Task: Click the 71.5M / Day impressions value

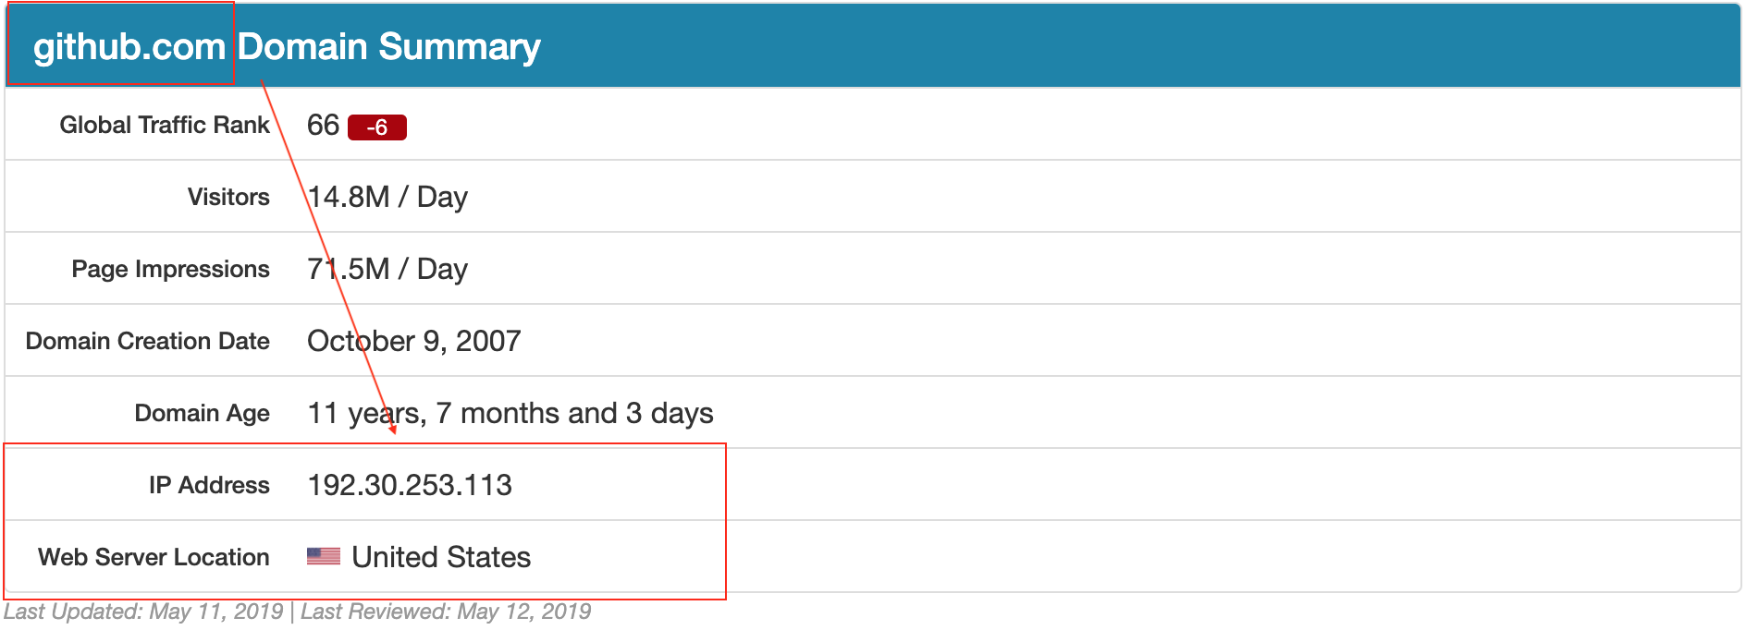Action: [x=387, y=269]
